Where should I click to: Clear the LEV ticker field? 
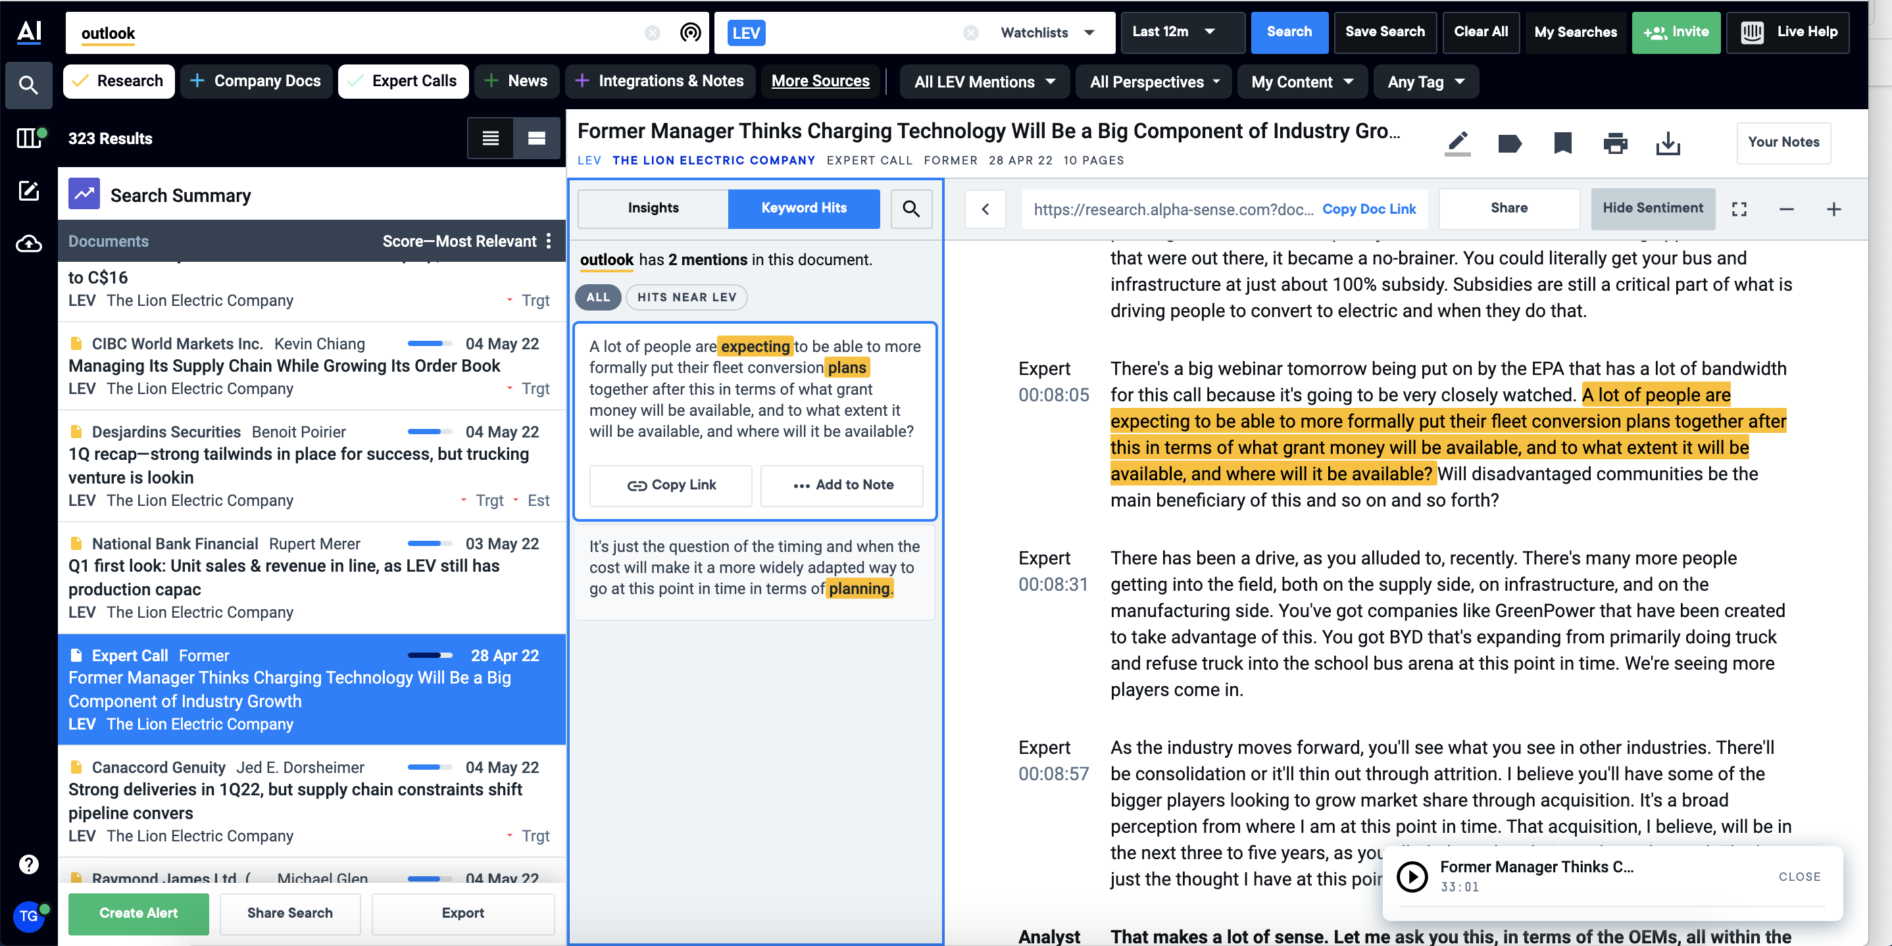971,33
